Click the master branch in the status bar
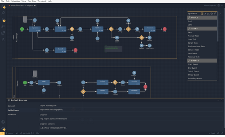 [10, 133]
